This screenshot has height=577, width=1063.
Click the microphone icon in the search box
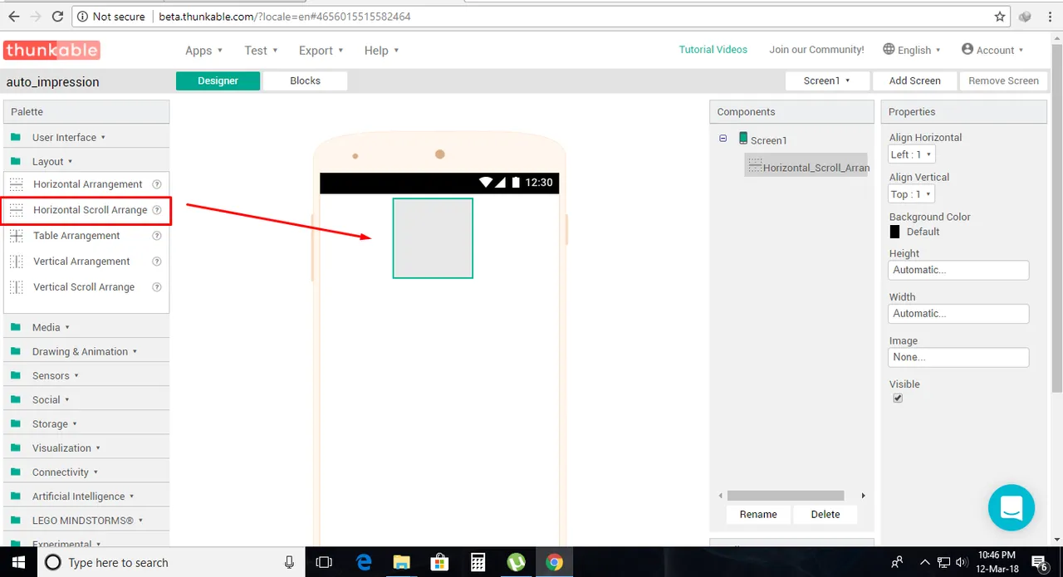coord(289,562)
